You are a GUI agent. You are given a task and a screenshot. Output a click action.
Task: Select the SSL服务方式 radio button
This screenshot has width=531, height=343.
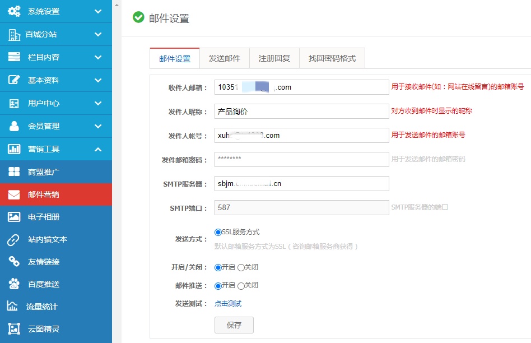click(218, 233)
